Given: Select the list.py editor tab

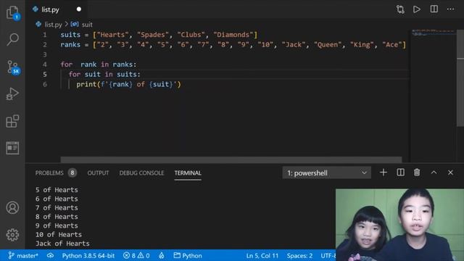Looking at the screenshot, I should click(50, 9).
